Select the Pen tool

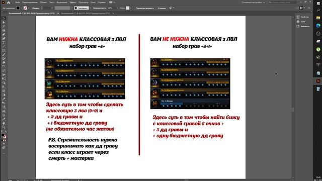(x=4, y=35)
